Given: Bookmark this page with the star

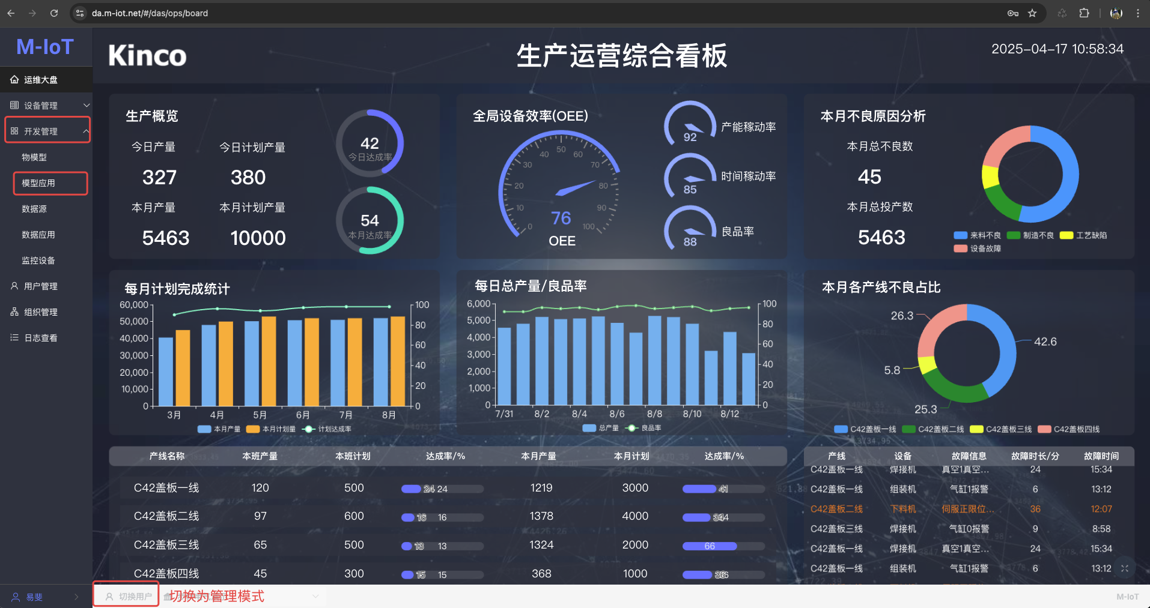Looking at the screenshot, I should coord(1032,13).
